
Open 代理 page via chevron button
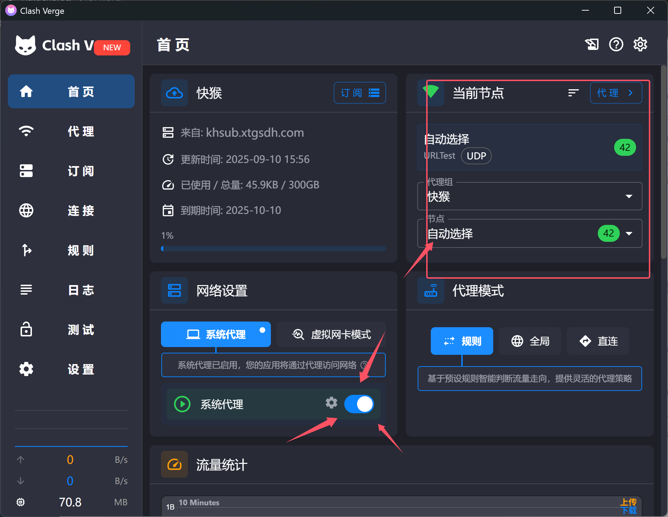tap(616, 93)
